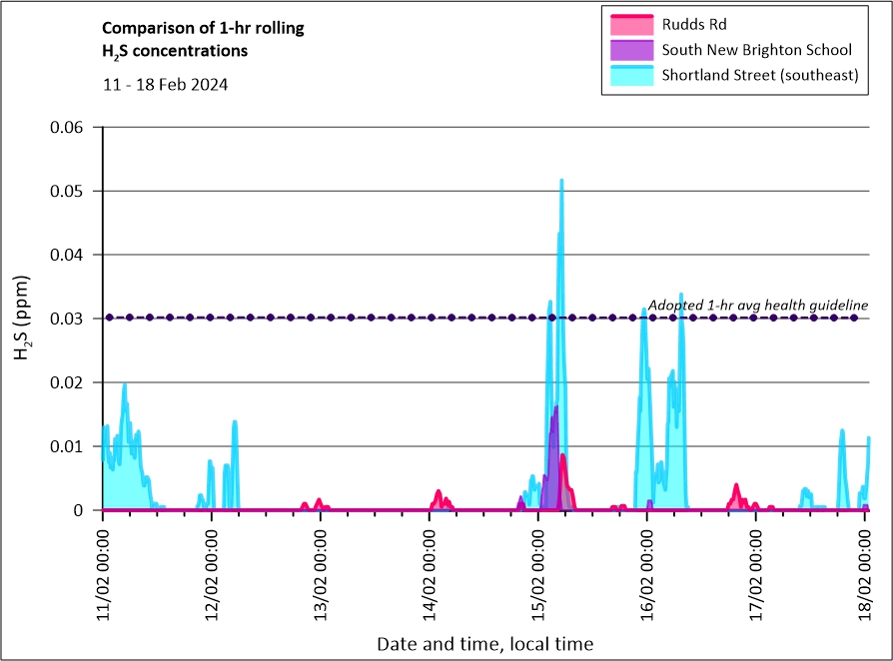
Task: Click the Adopted 1-hr avg health guideline label
Action: coord(757,305)
